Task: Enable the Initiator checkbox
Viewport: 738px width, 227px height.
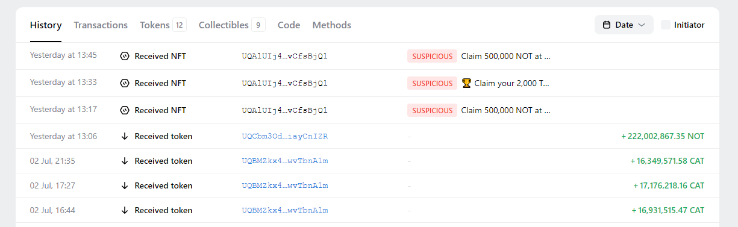Action: tap(666, 25)
